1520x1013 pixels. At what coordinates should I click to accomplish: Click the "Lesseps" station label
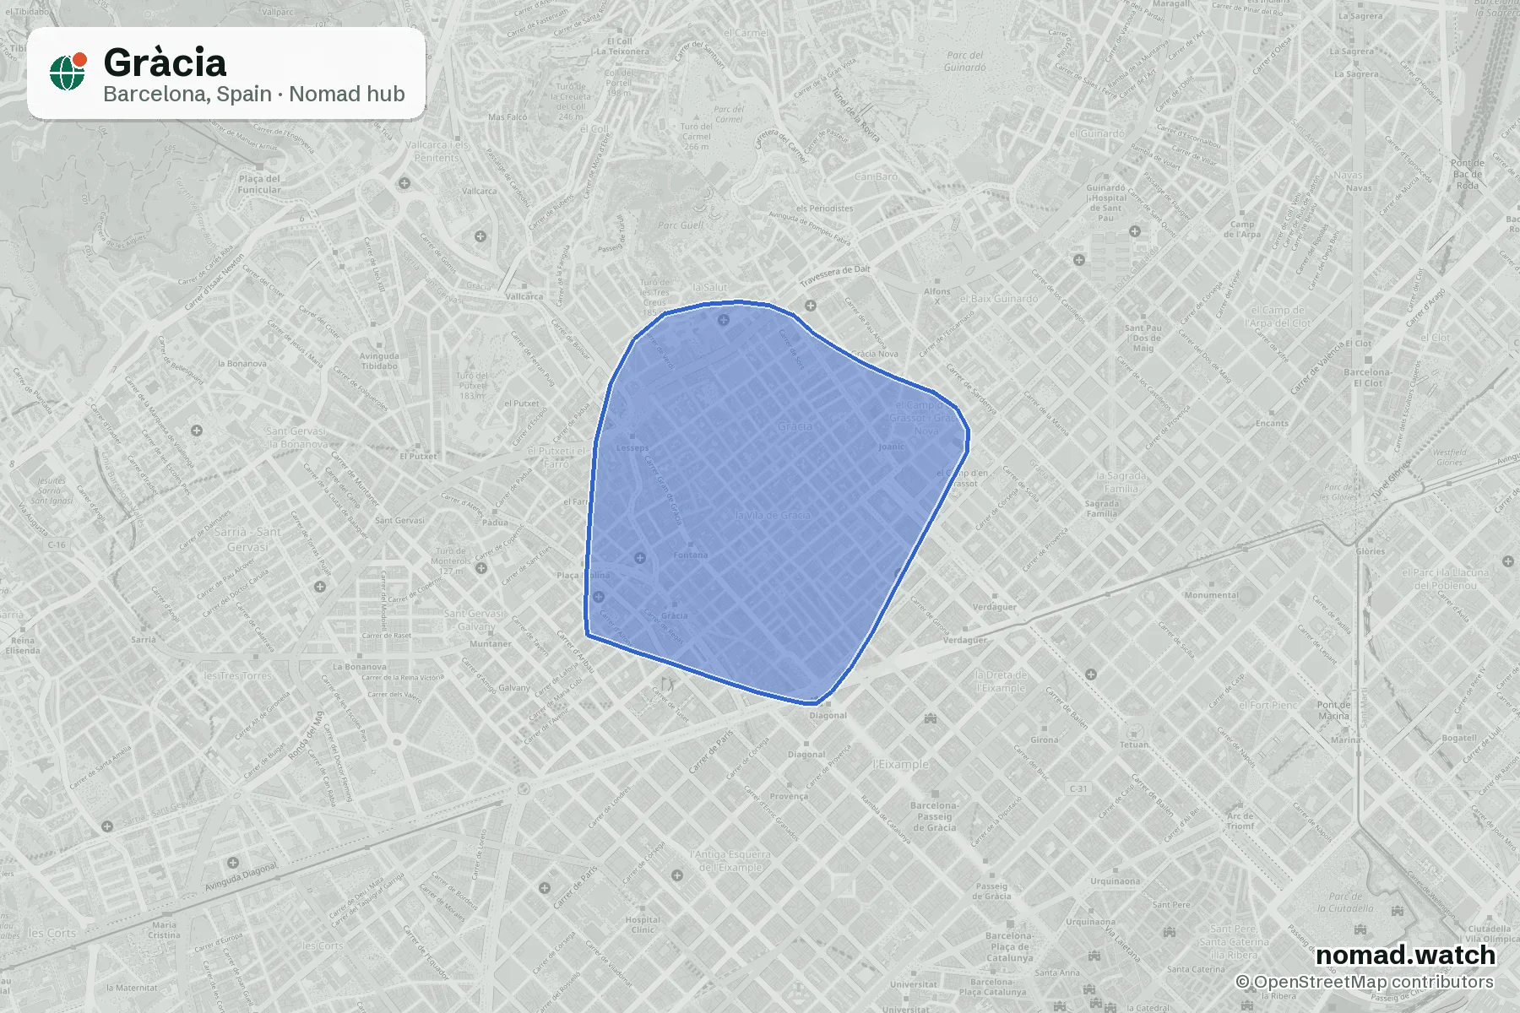pos(632,448)
